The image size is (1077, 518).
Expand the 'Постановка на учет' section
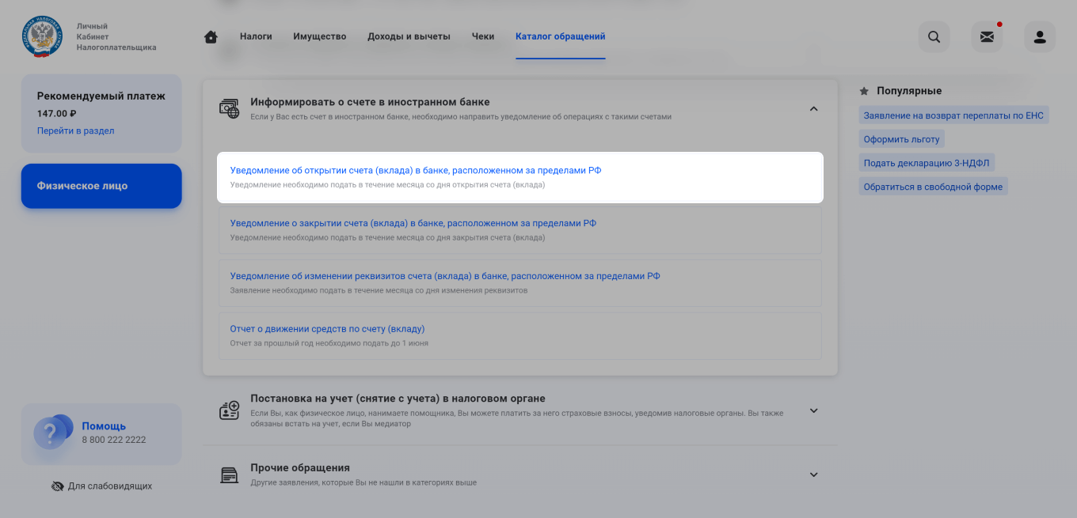tap(813, 410)
